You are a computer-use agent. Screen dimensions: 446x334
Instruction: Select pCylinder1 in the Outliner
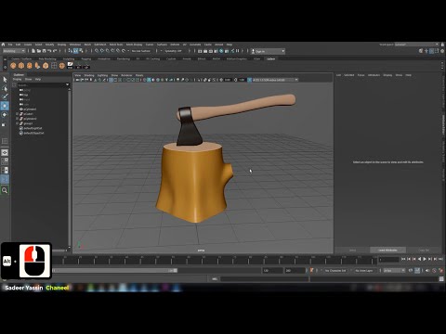[30, 109]
